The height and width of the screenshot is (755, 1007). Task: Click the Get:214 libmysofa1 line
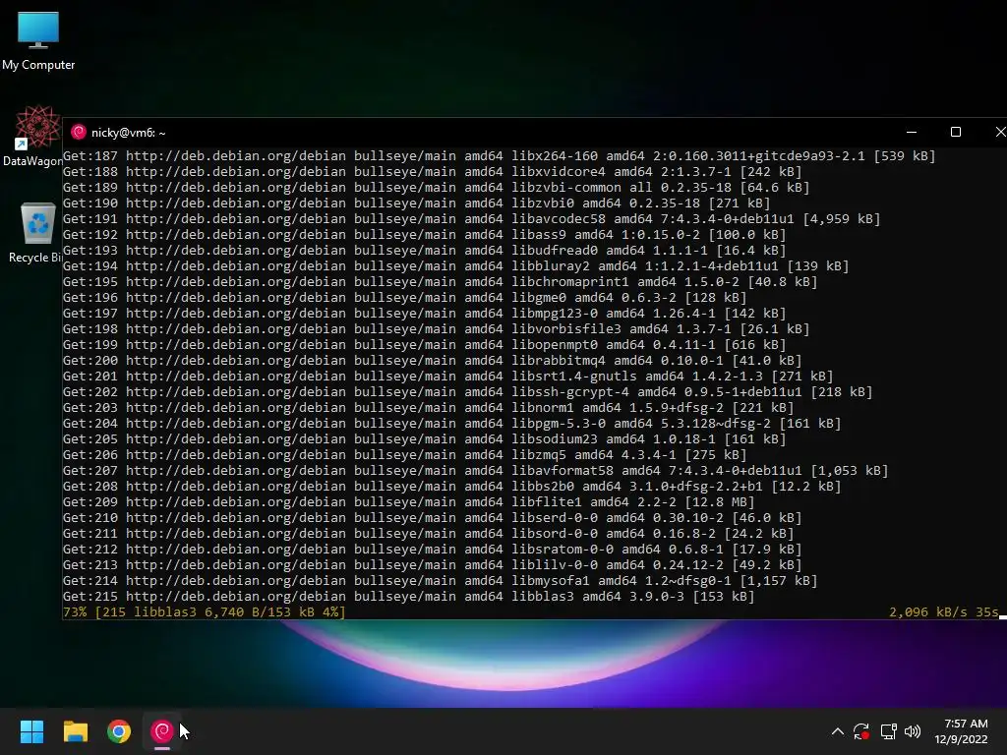pos(440,580)
